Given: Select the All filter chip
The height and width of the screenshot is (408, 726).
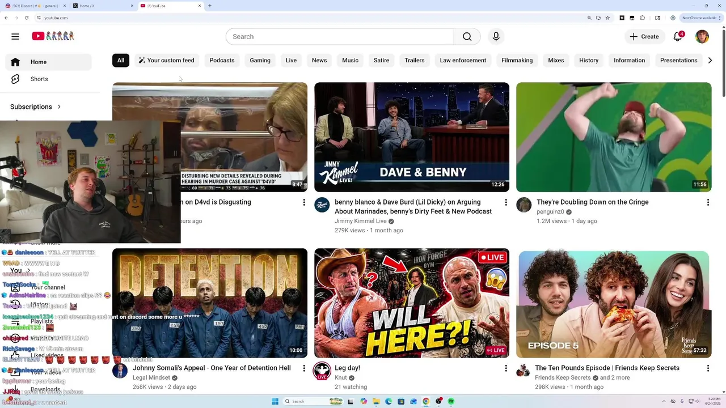Looking at the screenshot, I should point(121,60).
